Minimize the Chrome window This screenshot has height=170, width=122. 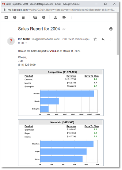96,4
